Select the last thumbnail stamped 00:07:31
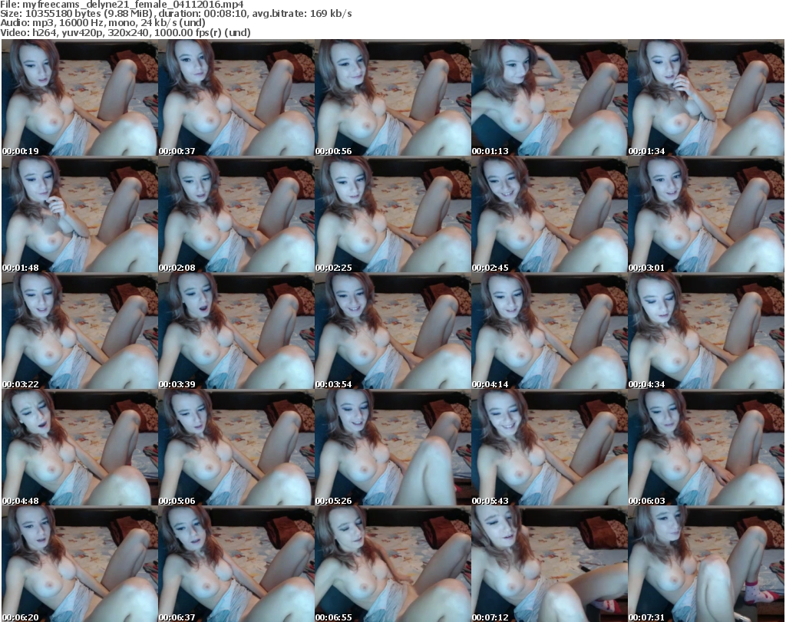 click(706, 564)
